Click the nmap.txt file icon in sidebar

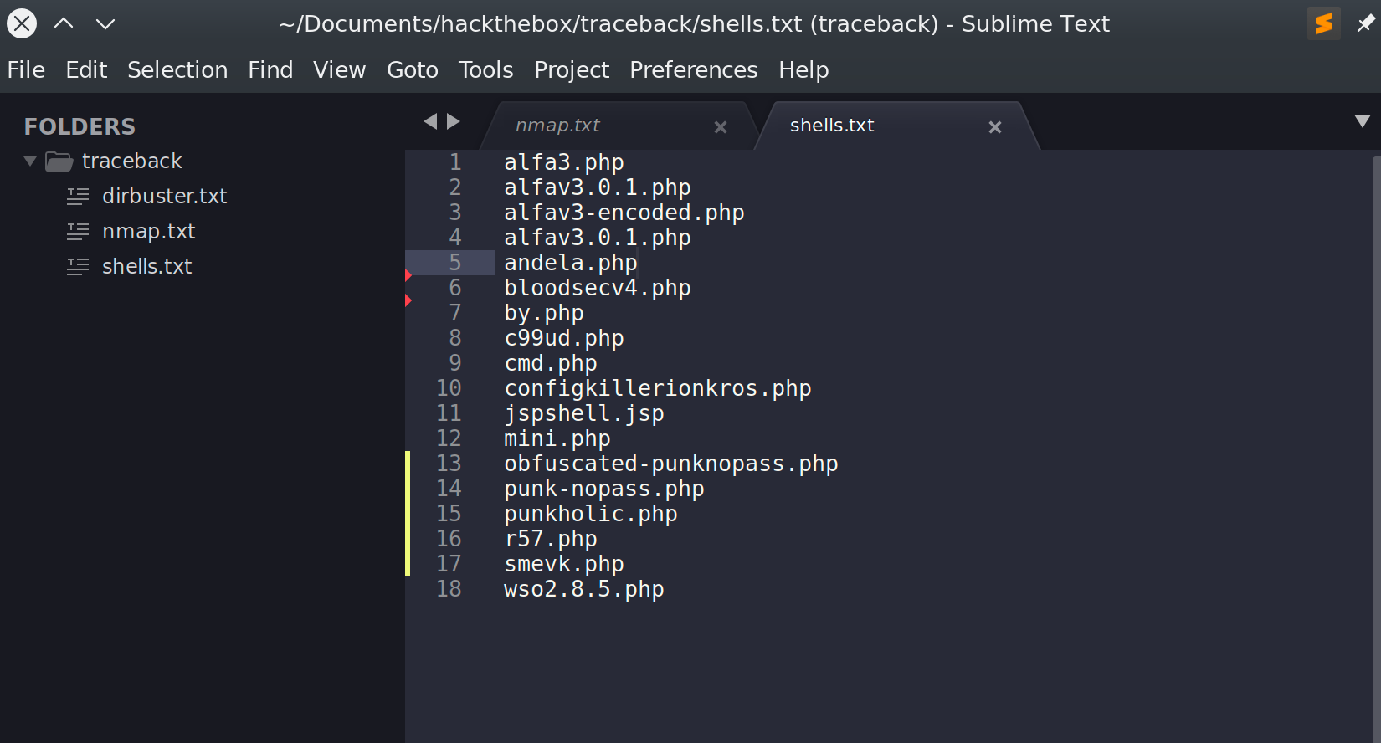[78, 231]
